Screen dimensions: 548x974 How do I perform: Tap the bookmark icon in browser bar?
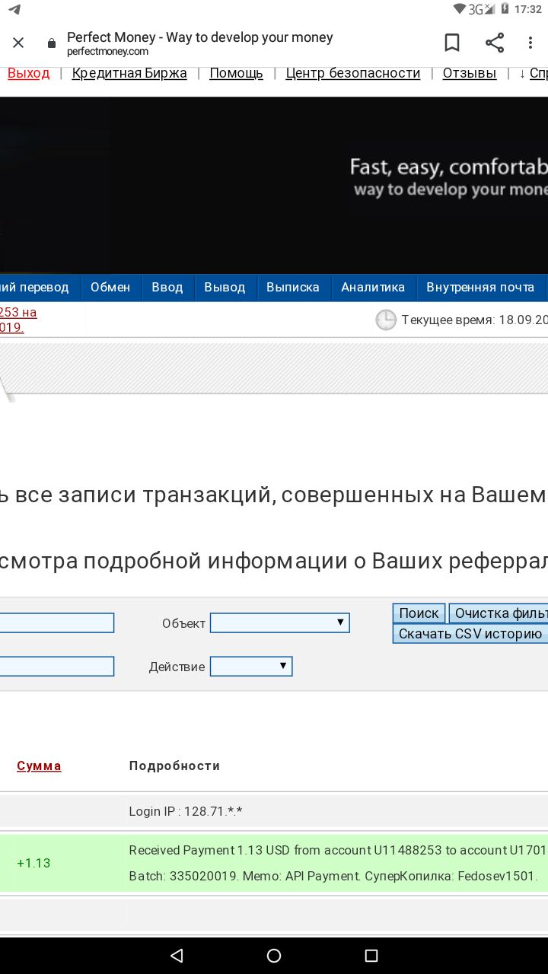tap(452, 43)
